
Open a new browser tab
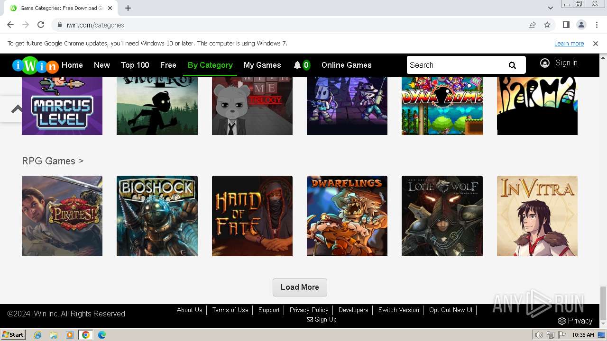point(128,8)
